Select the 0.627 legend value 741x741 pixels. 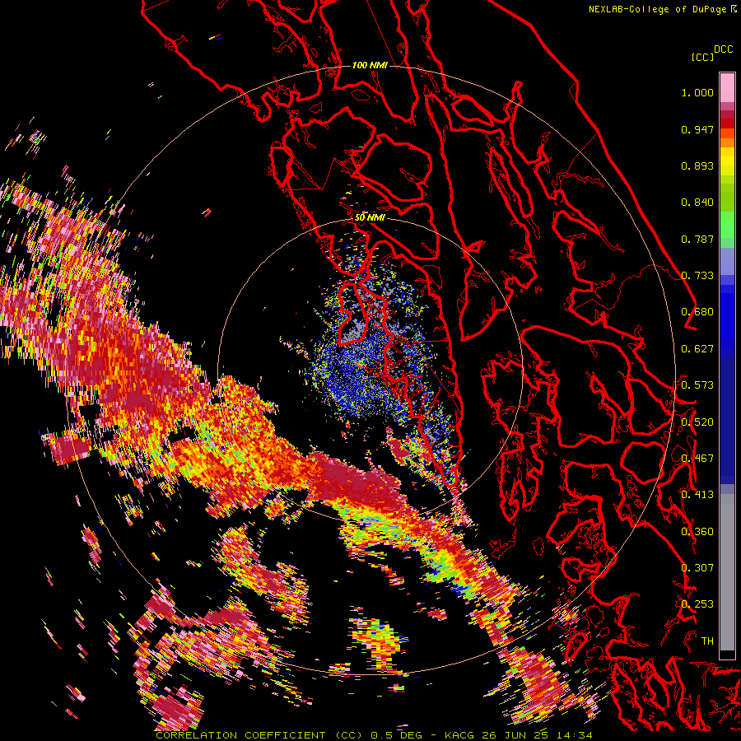[697, 348]
